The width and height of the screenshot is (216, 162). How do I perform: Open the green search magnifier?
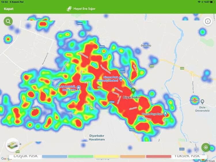(8, 21)
